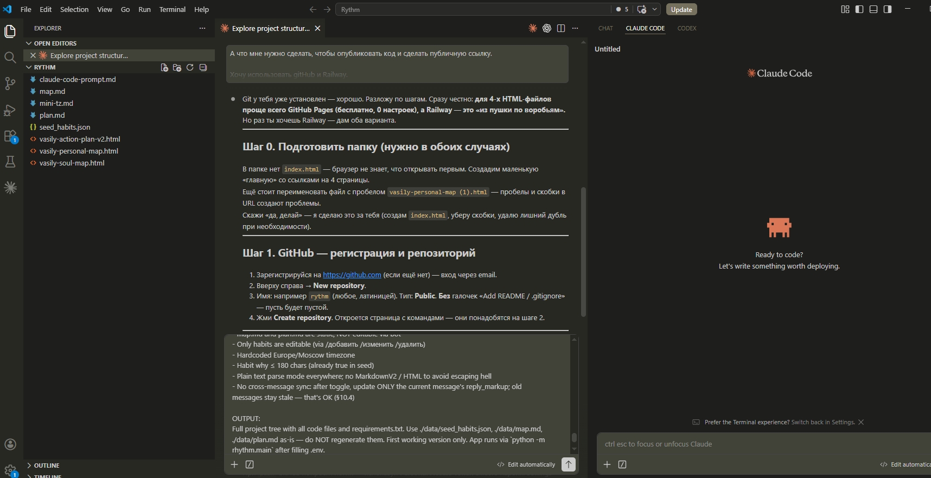Toggle Edit automatically mode in side panel

pyautogui.click(x=905, y=464)
